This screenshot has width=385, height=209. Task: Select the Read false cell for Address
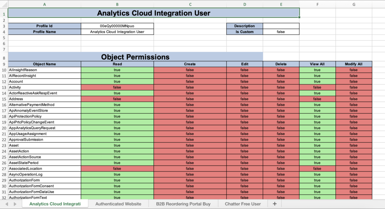(117, 99)
